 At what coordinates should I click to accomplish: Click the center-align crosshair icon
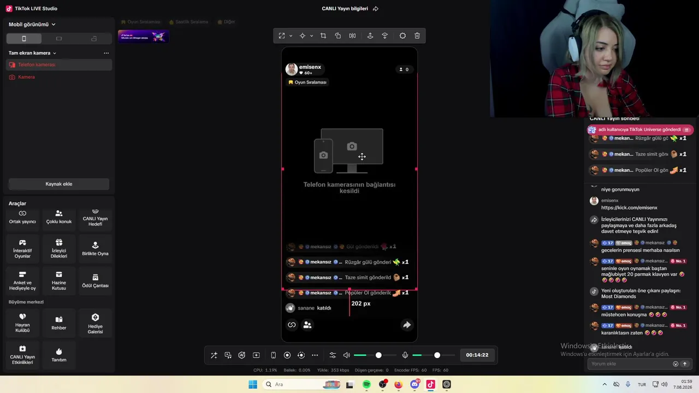tap(302, 36)
